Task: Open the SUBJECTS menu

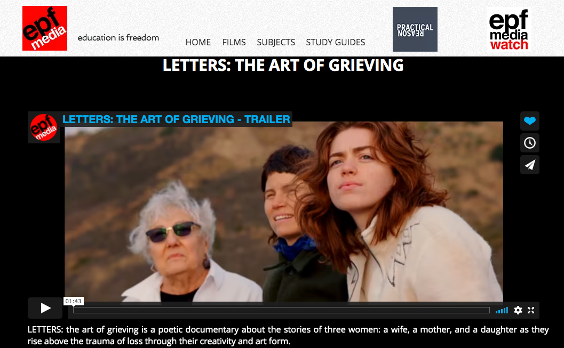Action: pos(276,43)
